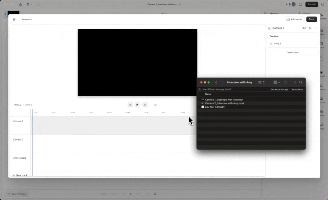328x200 pixels.
Task: Click the Finder search magnifier icon
Action: pos(301,82)
